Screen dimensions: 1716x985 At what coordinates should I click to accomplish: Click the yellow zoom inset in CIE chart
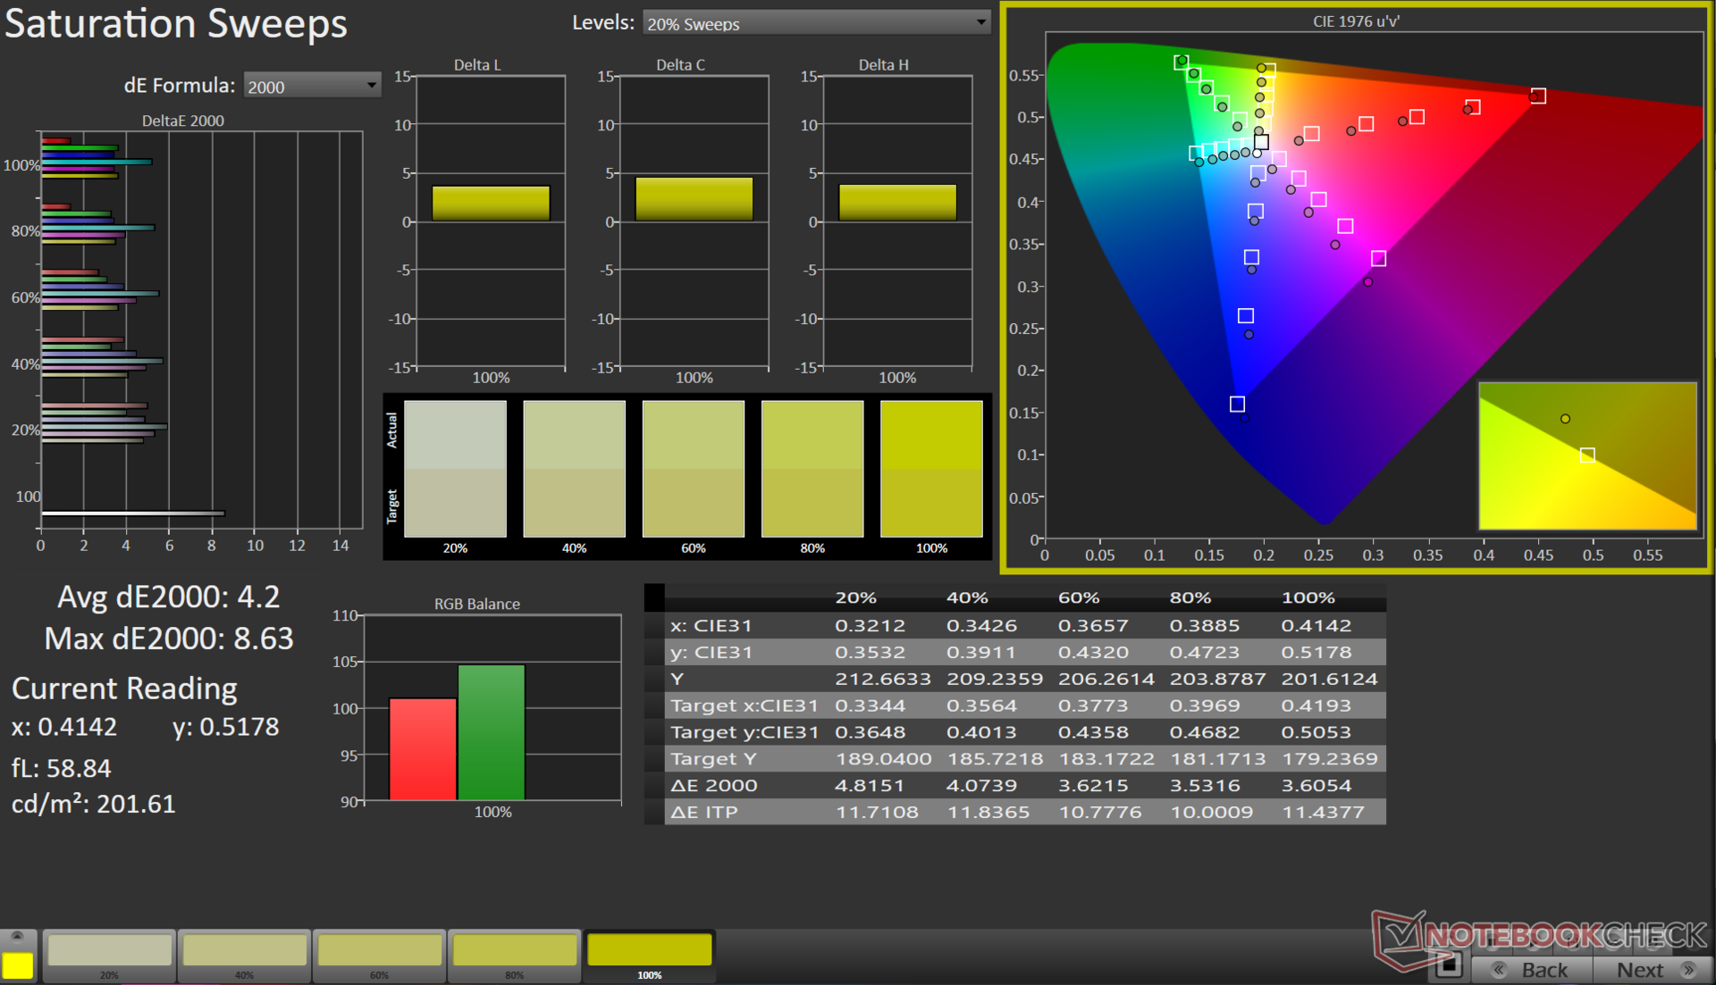[1587, 455]
